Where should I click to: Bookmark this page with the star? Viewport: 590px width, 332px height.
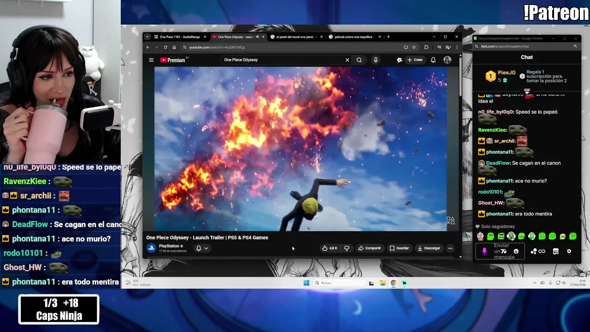(414, 47)
